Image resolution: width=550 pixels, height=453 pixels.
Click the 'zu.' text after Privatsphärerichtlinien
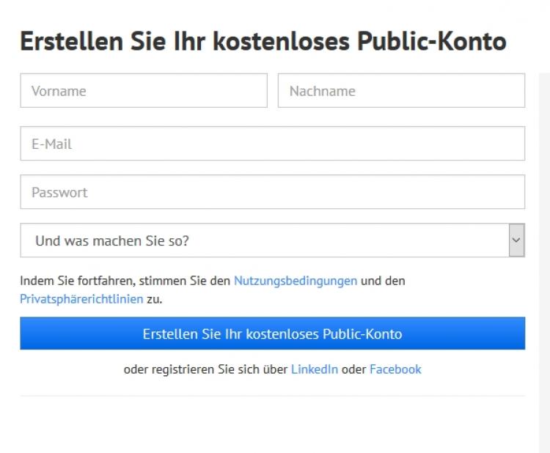pos(154,299)
